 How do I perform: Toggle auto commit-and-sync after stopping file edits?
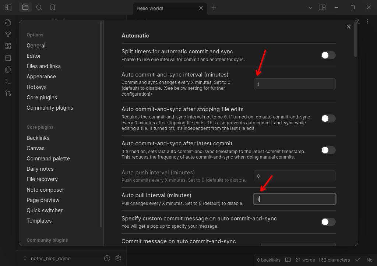click(x=328, y=118)
